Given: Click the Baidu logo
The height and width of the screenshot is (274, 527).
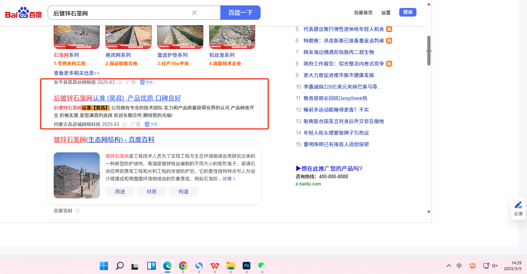Looking at the screenshot, I should point(24,13).
